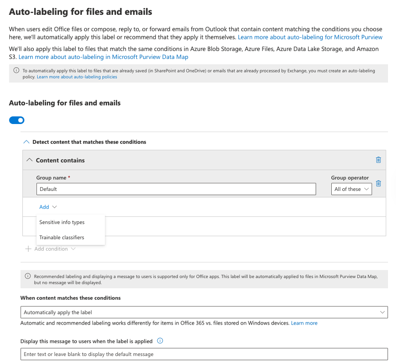Click Learn more link about Windows devices labeling
396x364 pixels.
coord(304,323)
